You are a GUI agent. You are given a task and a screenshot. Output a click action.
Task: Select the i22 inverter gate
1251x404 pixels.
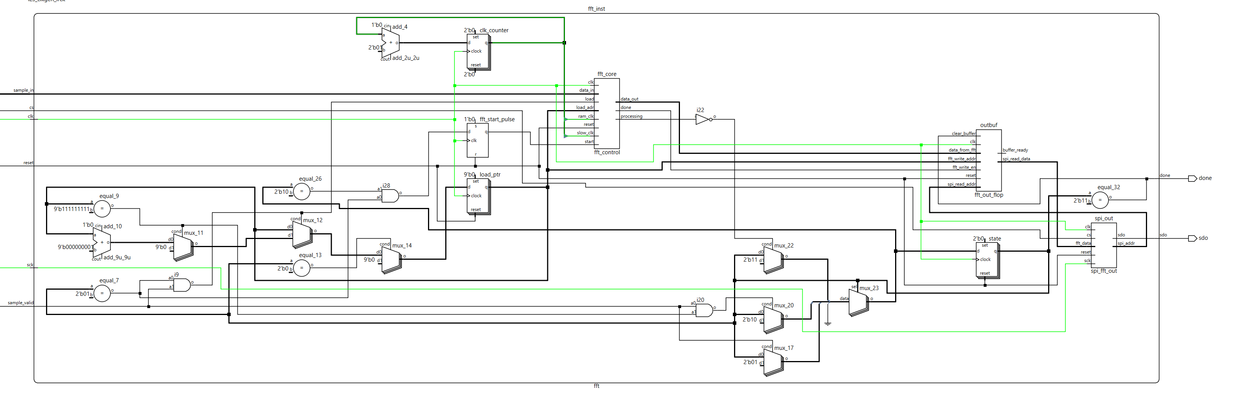click(702, 119)
